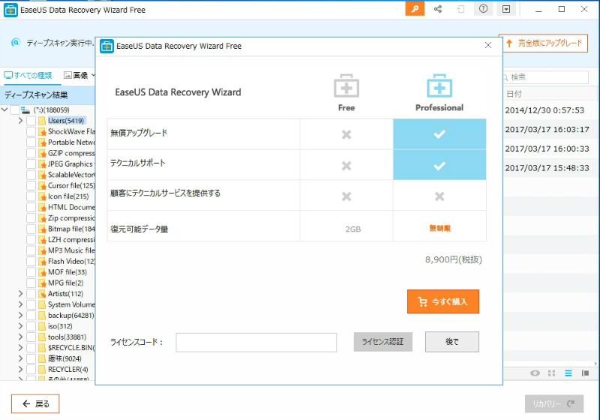This screenshot has height=420, width=600.
Task: Click the 8,900円(税抜) price text
Action: coord(454,259)
